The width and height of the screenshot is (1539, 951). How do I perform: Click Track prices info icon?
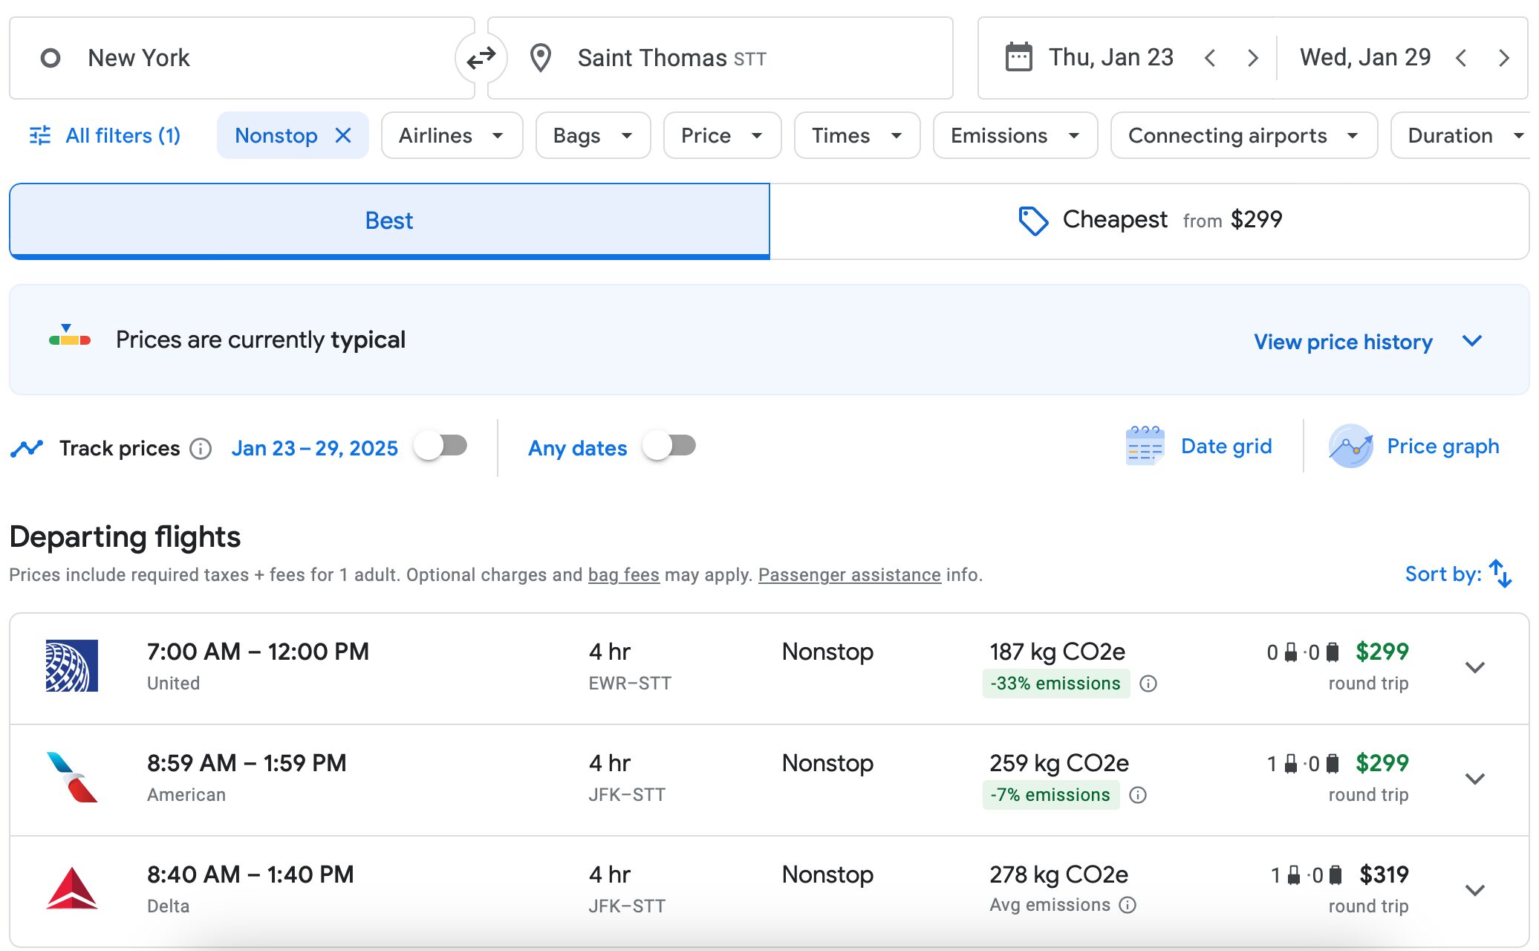[201, 449]
